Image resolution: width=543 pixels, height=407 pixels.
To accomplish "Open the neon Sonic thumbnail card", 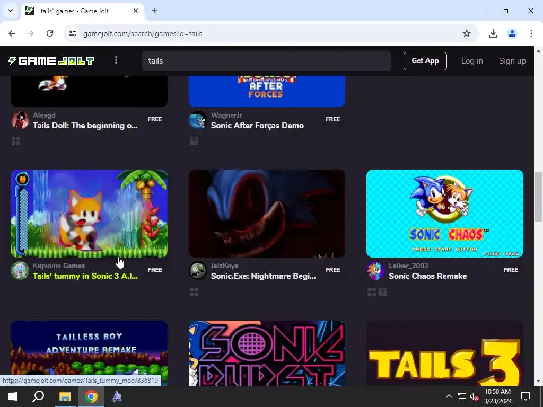I will pos(267,353).
